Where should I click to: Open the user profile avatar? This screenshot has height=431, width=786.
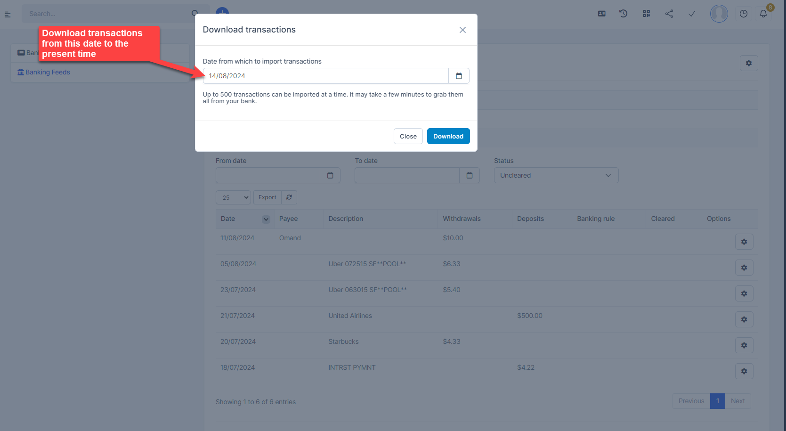[x=719, y=14]
